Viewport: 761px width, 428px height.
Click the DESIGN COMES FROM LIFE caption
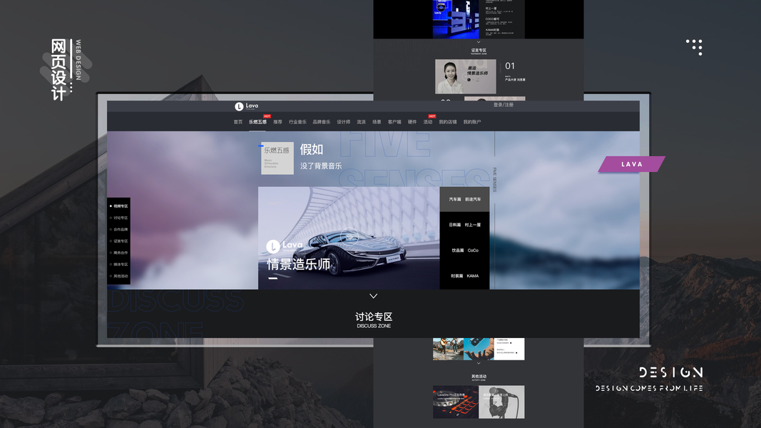[x=649, y=388]
